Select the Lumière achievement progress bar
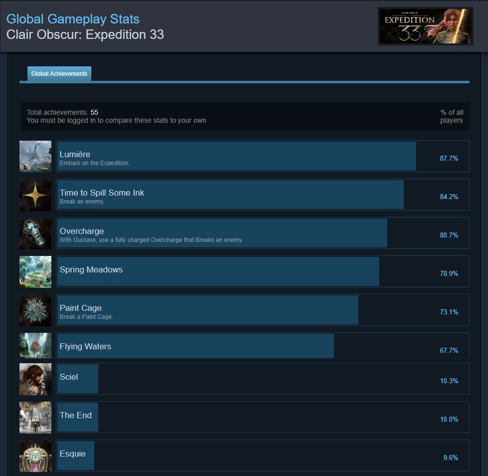 tap(237, 156)
